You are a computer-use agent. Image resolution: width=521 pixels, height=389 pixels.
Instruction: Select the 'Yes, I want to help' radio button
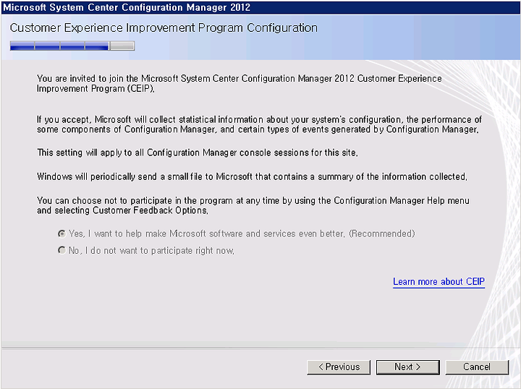point(62,234)
